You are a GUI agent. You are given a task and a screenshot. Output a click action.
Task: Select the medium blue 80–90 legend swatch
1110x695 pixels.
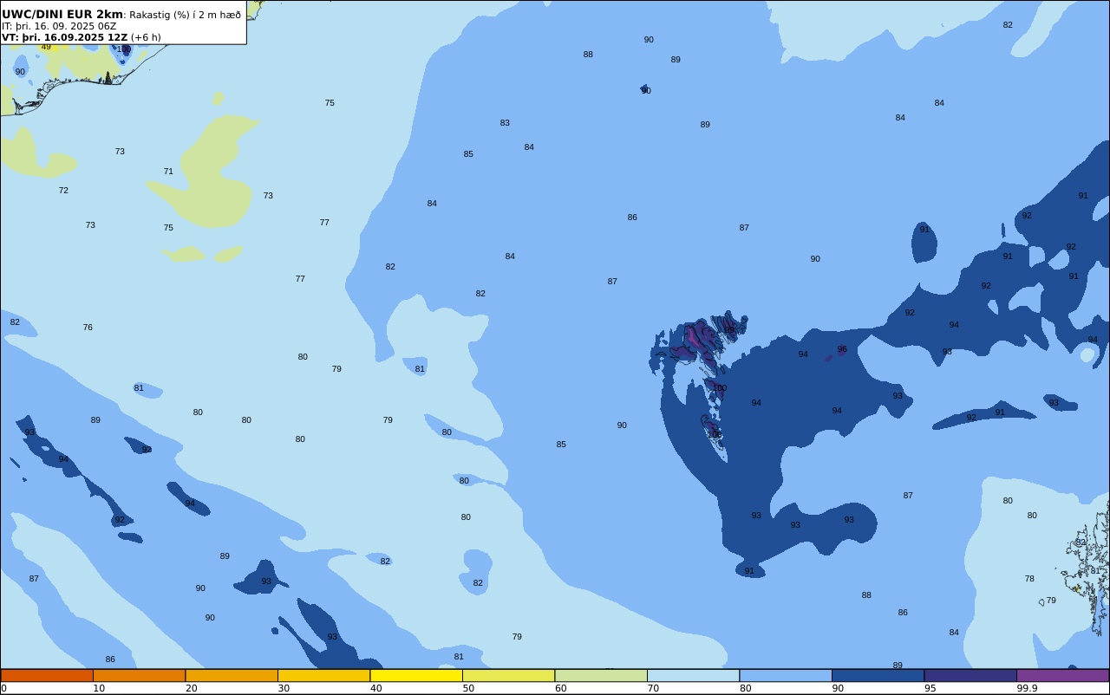tap(786, 675)
